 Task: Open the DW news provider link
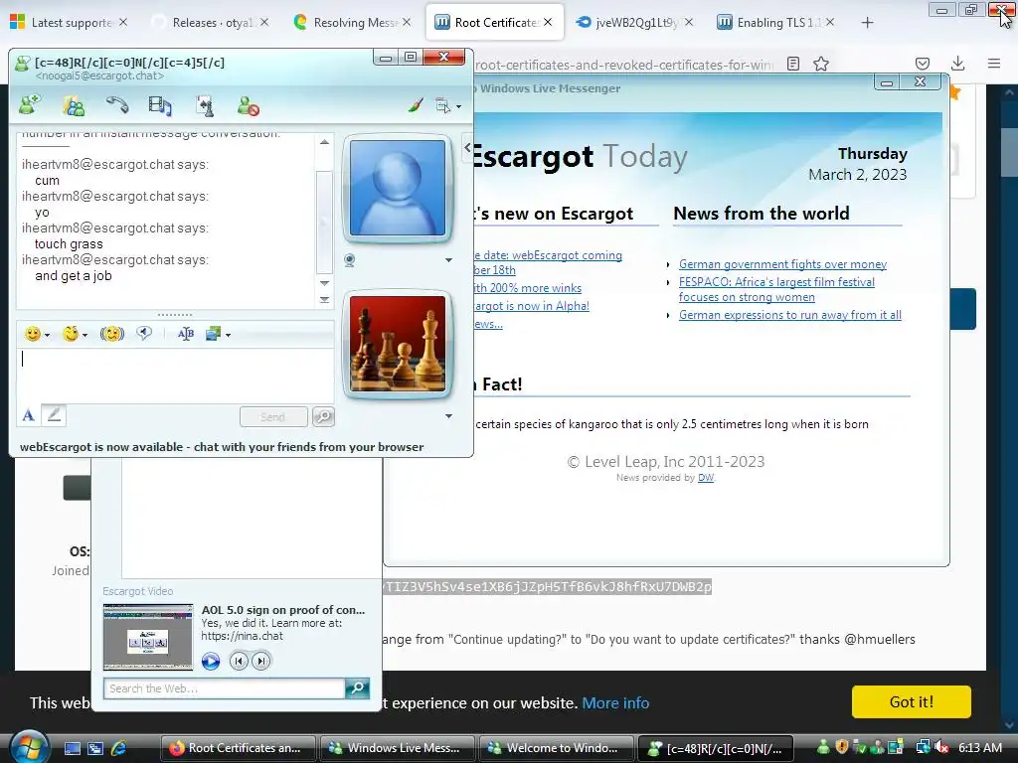tap(706, 478)
